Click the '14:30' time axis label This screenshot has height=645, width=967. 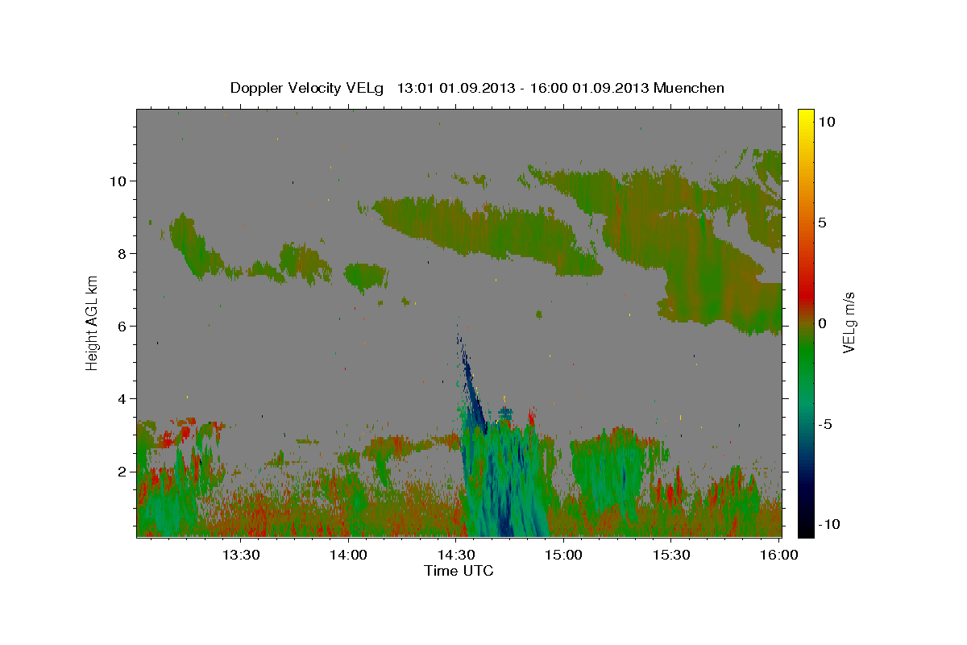[456, 556]
